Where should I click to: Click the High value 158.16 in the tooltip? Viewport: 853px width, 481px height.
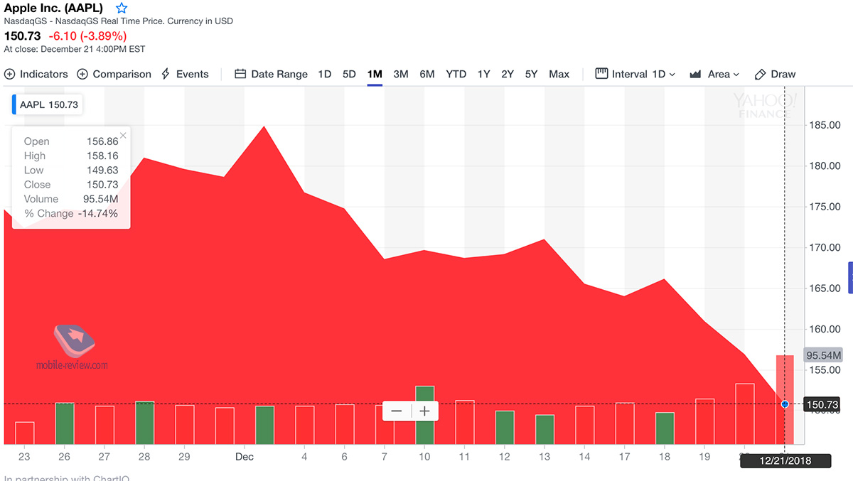pyautogui.click(x=101, y=156)
